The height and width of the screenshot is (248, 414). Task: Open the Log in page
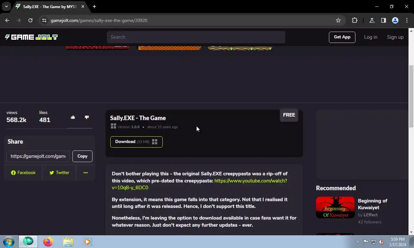pyautogui.click(x=371, y=37)
